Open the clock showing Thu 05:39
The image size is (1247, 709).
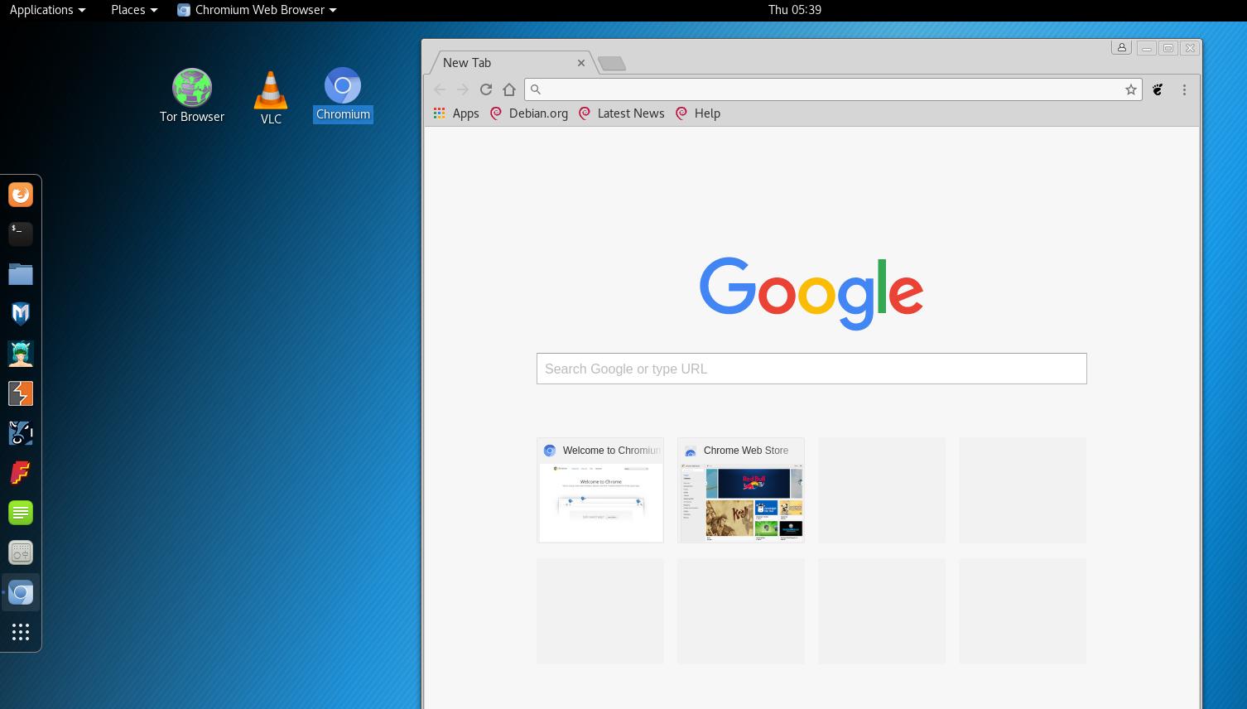tap(794, 10)
